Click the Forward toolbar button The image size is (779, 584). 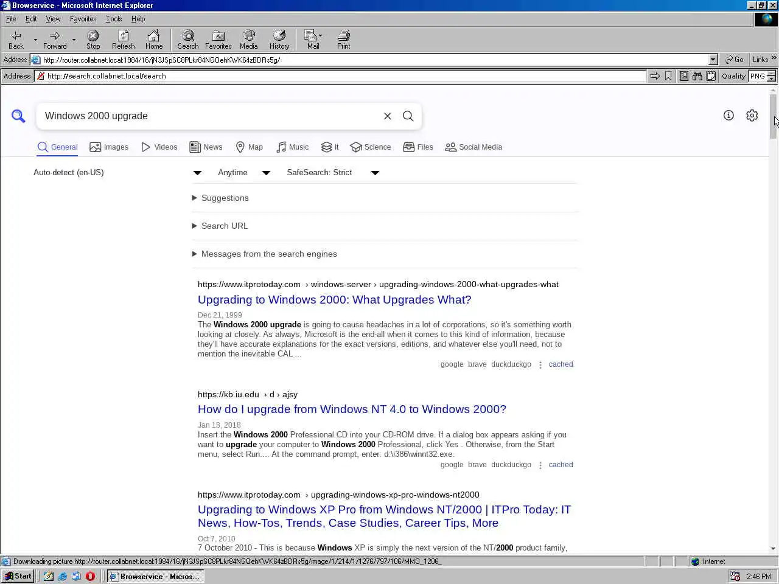[x=55, y=40]
